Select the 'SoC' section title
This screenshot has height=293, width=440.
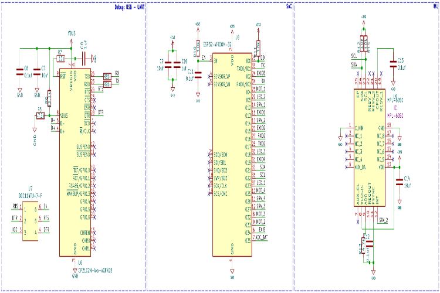(289, 6)
